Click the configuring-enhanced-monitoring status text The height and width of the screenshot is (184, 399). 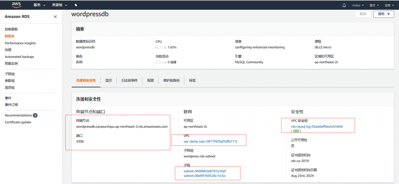coord(260,47)
